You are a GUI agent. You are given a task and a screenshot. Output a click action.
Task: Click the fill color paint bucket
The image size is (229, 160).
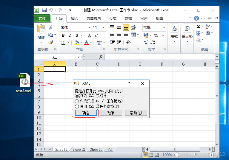76,42
